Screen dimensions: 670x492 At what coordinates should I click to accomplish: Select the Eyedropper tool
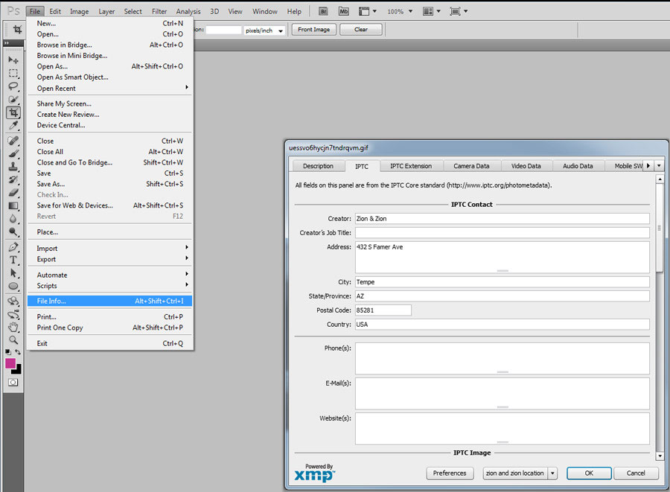tap(13, 126)
